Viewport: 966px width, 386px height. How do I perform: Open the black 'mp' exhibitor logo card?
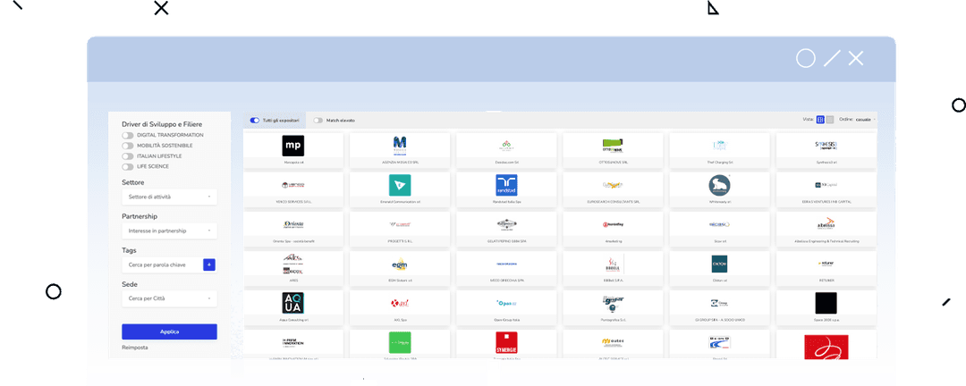click(293, 146)
